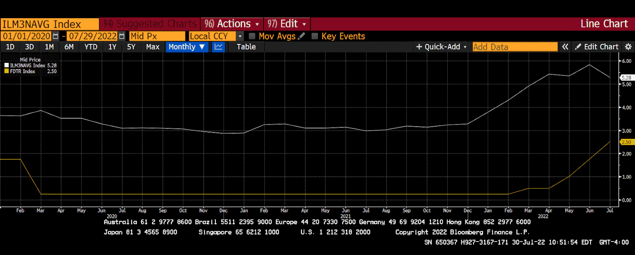Expand the Local CCY currency dropdown
This screenshot has width=635, height=255.
[x=240, y=36]
